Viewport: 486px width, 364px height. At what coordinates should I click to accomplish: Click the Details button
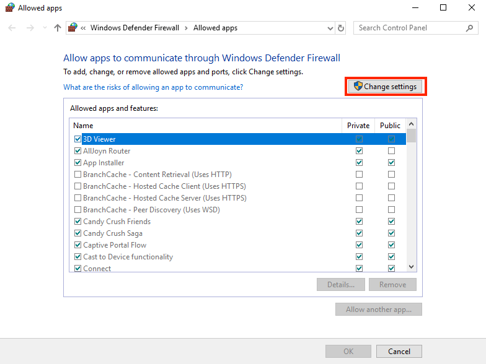pyautogui.click(x=341, y=285)
